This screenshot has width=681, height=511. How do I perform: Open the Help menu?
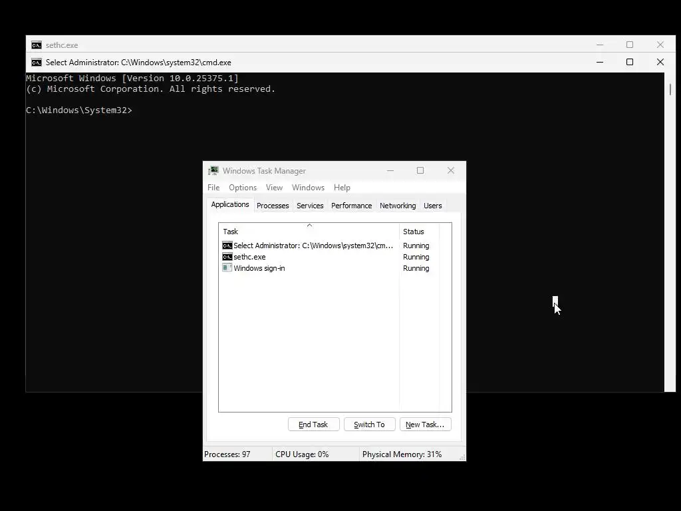pos(342,187)
